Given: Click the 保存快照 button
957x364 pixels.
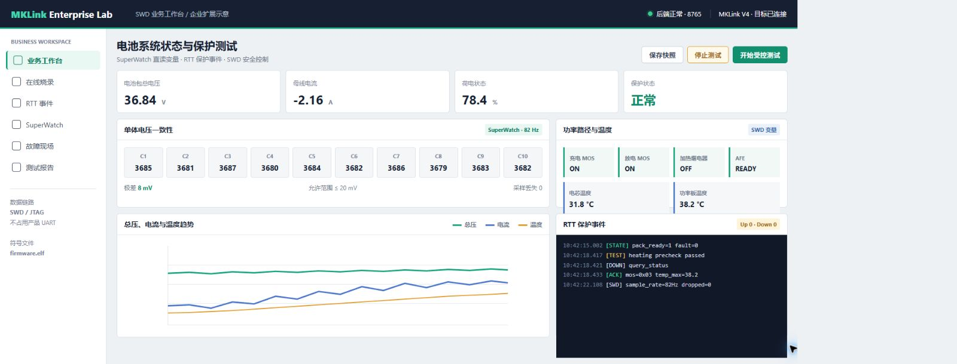Looking at the screenshot, I should pyautogui.click(x=662, y=55).
